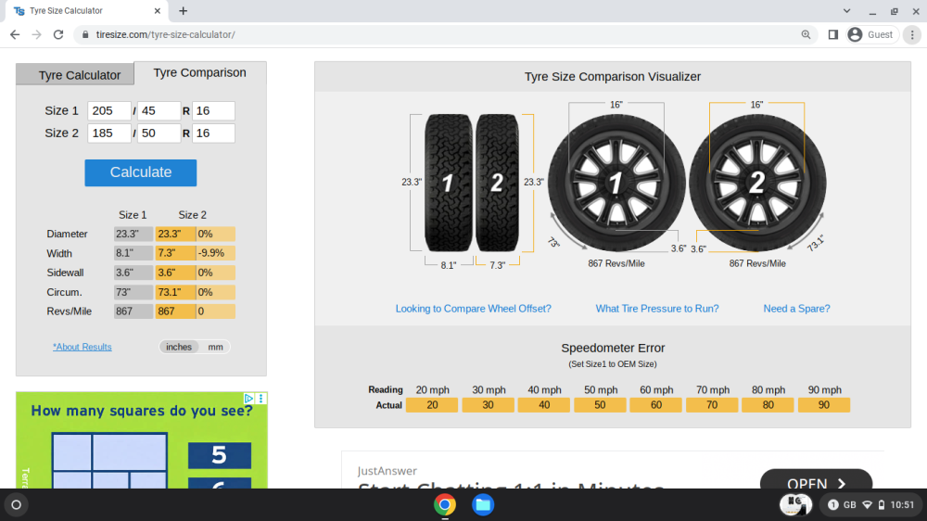Focus Size 1 rim field 16

click(213, 110)
